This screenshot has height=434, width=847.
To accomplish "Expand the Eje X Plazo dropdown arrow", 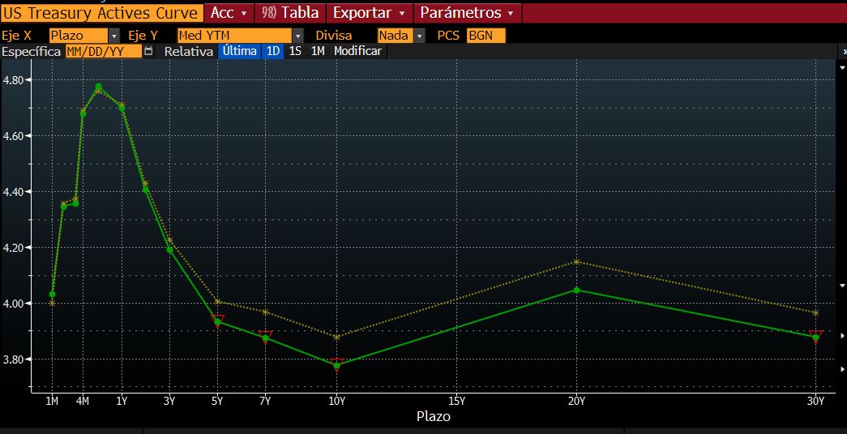I will [114, 36].
